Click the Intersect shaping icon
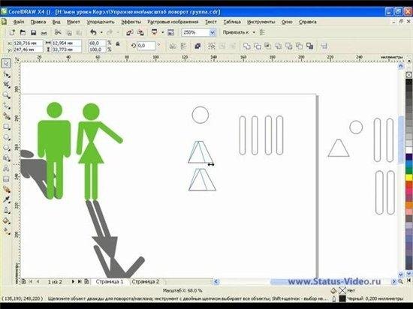 (267, 46)
